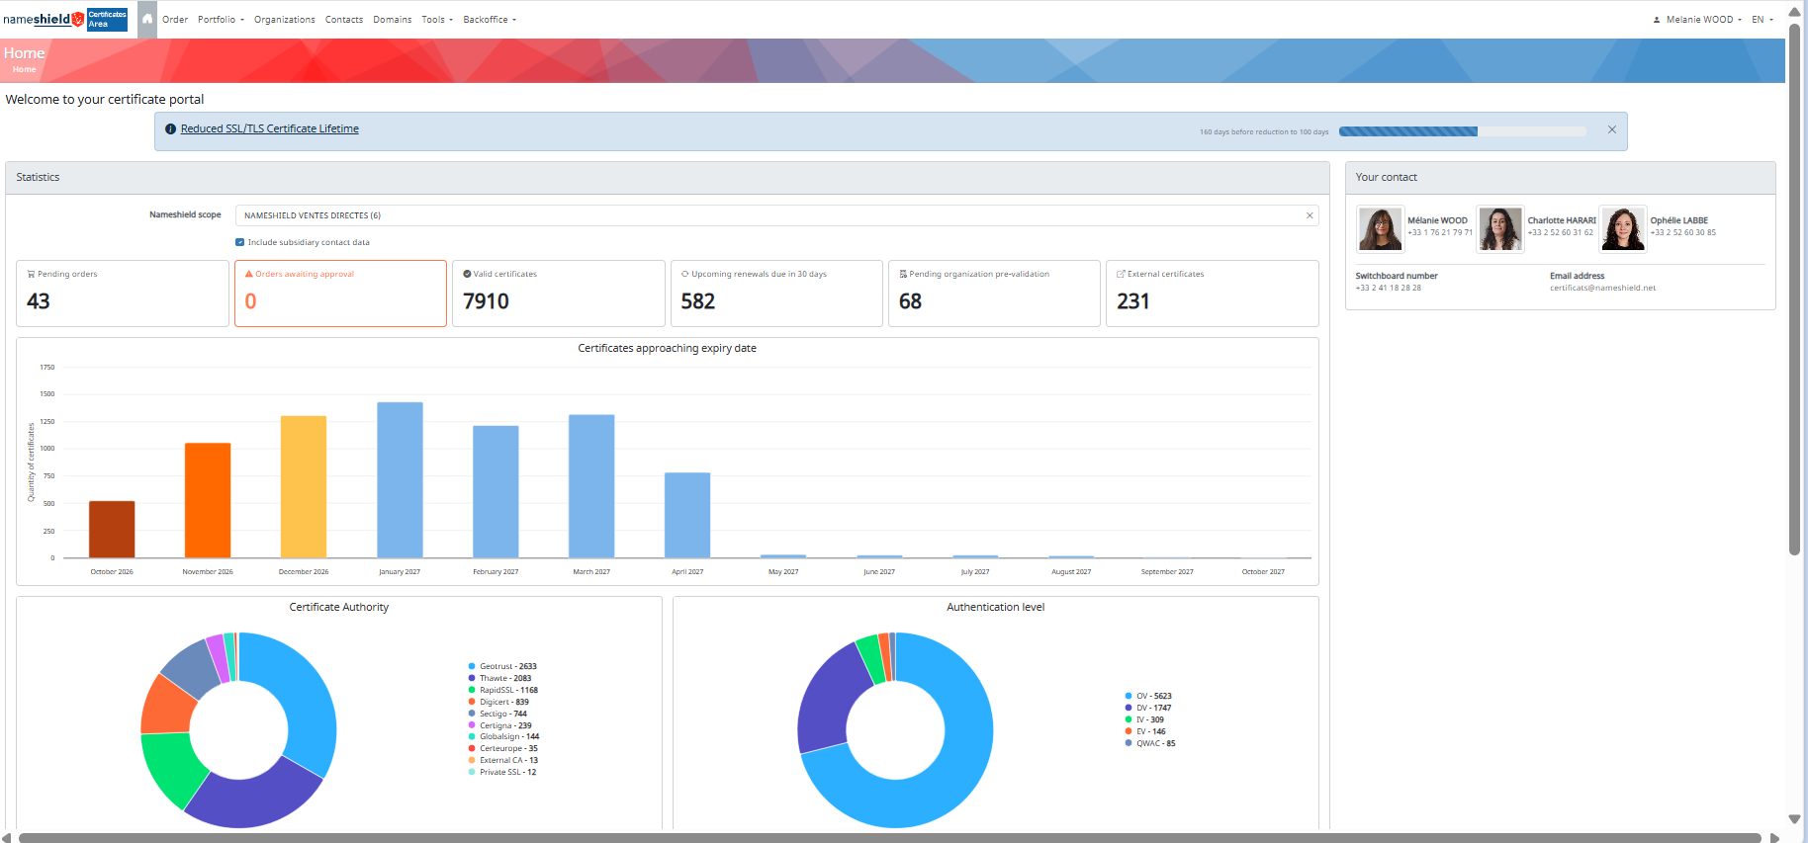1808x843 pixels.
Task: Click the January 2027 bar in chart
Action: pos(400,480)
